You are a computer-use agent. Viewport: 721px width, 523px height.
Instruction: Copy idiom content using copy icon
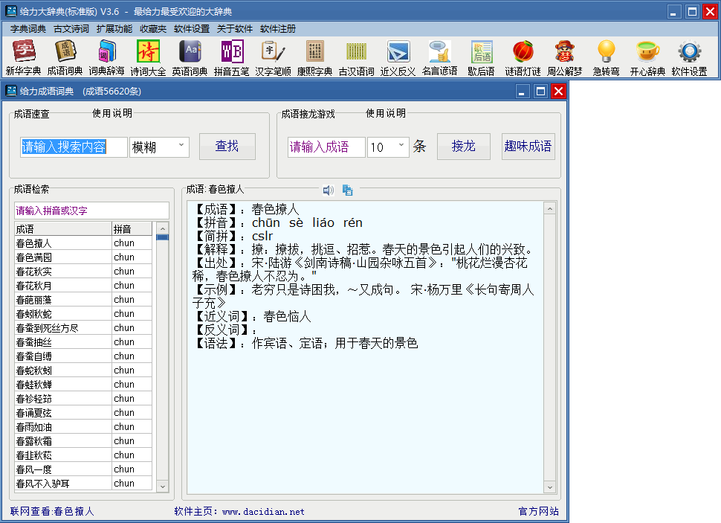coord(347,190)
